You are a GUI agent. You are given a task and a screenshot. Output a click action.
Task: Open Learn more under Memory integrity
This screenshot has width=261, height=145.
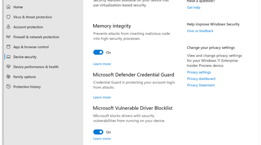click(102, 64)
